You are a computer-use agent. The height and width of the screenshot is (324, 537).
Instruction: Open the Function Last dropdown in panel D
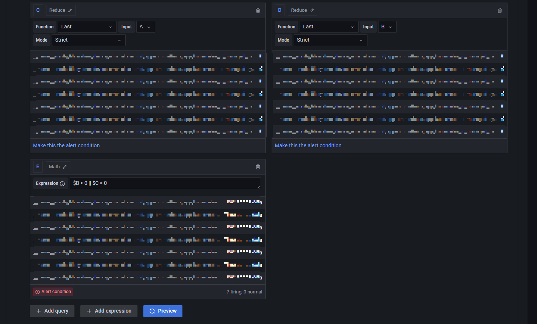[x=329, y=27]
